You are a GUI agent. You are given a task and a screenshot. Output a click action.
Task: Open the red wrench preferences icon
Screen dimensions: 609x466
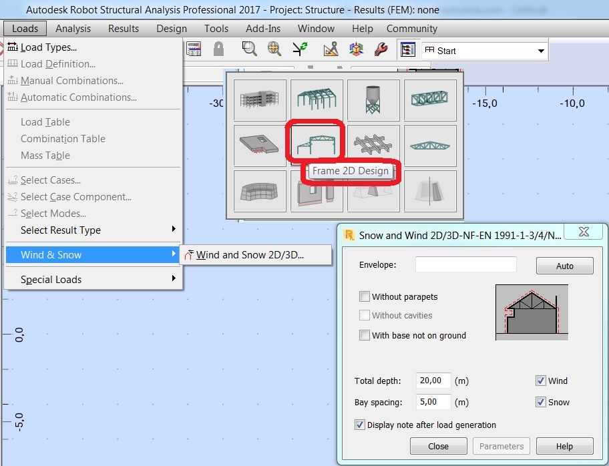[x=381, y=49]
